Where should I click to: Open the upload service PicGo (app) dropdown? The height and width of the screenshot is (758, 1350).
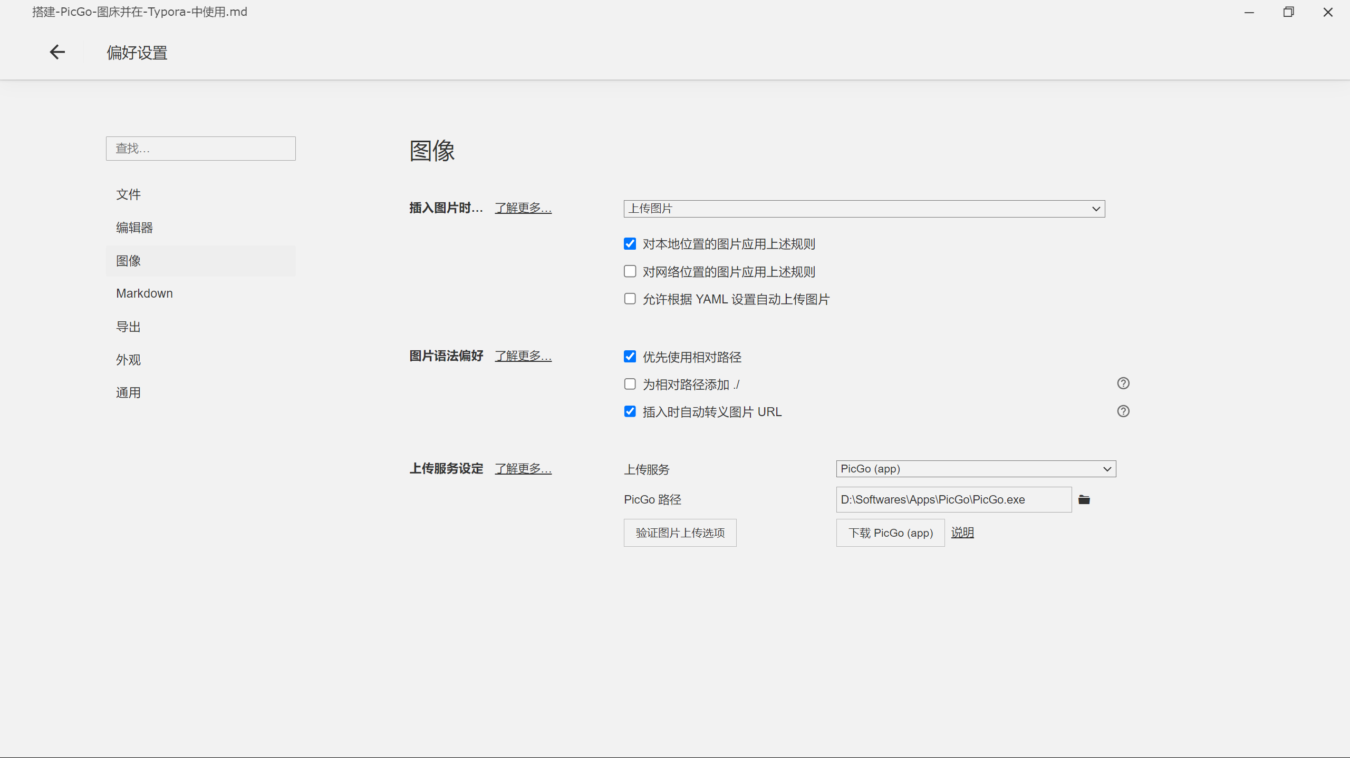[x=976, y=469]
